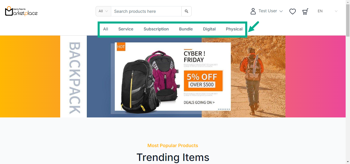The width and height of the screenshot is (350, 164).
Task: Expand the chevron beside Test User
Action: pos(281,11)
